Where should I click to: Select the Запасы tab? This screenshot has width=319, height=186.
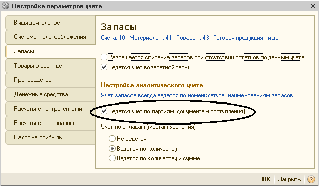point(50,51)
